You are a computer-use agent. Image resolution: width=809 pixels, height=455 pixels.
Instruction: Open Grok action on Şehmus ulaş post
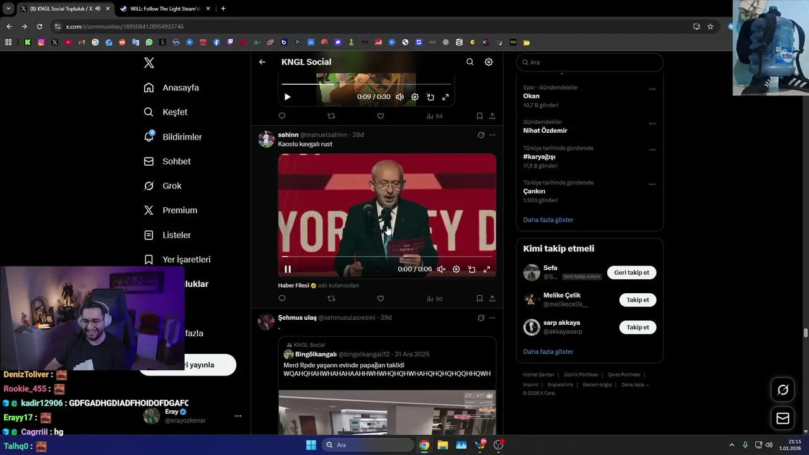(481, 317)
